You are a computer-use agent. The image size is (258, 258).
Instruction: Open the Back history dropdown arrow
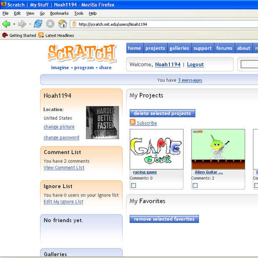click(14, 25)
